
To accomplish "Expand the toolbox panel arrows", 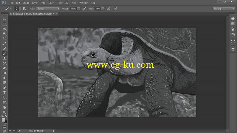I will click(x=2, y=13).
